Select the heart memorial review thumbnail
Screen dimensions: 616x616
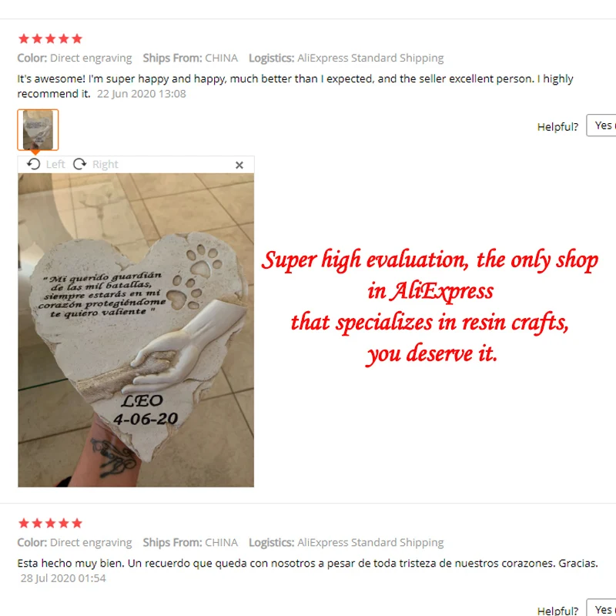pyautogui.click(x=38, y=129)
